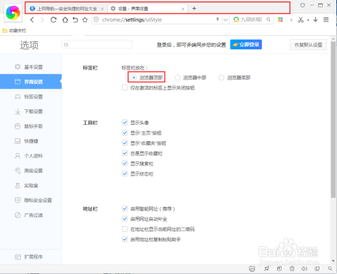
Task: Open 实验室 in sidebar
Action: 31,186
